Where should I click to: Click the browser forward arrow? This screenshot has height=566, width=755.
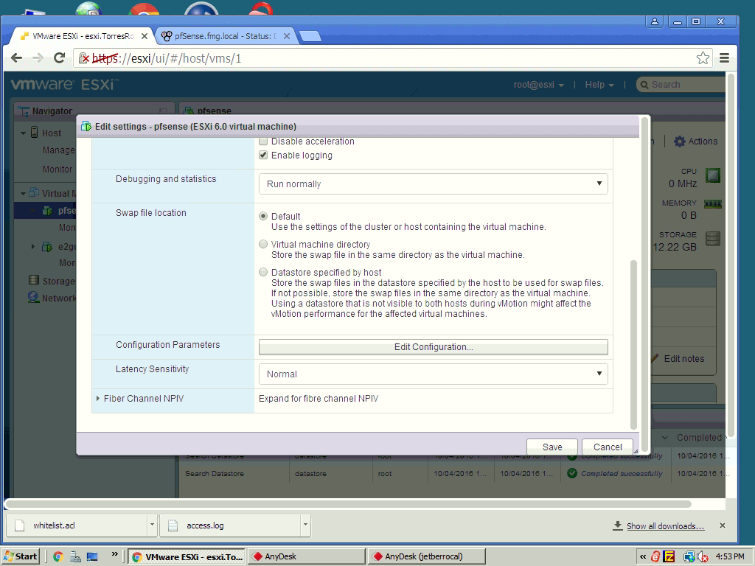(38, 58)
